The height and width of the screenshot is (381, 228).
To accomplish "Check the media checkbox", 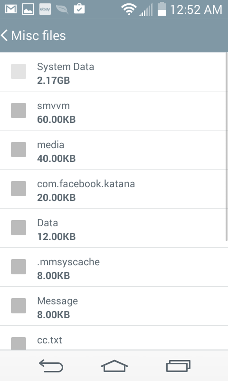I will coord(19,150).
